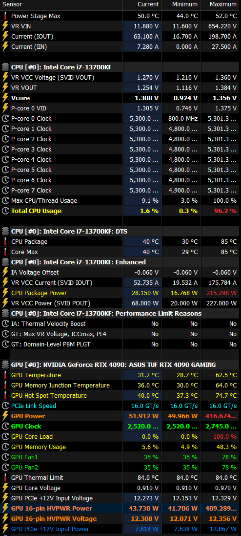Select the GPU PCIe +12V Input Voltage label

52,498
